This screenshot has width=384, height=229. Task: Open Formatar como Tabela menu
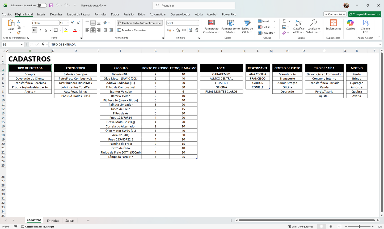tap(230, 27)
